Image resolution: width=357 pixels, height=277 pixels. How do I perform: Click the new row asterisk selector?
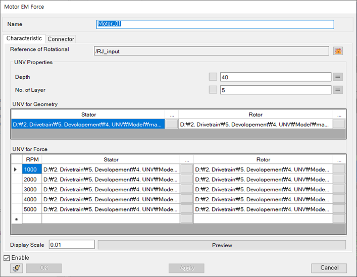click(x=16, y=219)
